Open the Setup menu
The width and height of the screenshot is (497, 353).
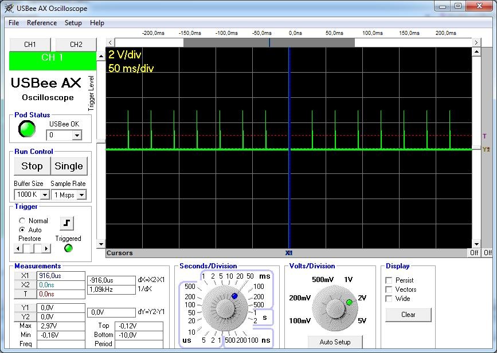(73, 23)
